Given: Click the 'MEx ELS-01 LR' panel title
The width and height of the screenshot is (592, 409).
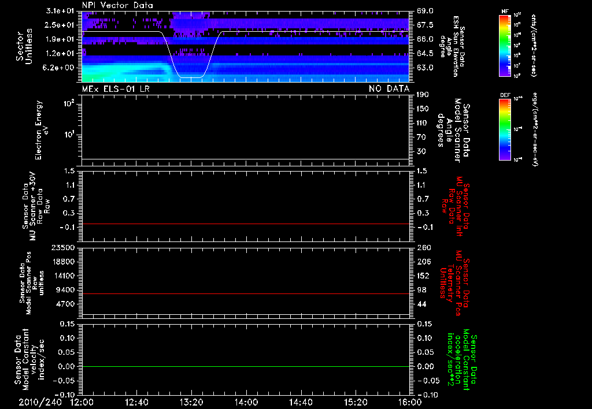Looking at the screenshot, I should pyautogui.click(x=116, y=89).
